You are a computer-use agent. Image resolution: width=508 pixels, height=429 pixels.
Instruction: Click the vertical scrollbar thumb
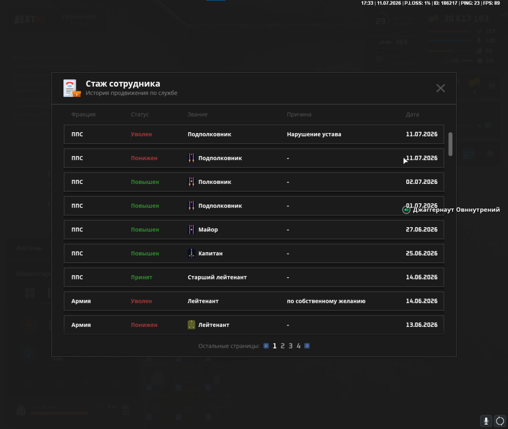point(450,144)
